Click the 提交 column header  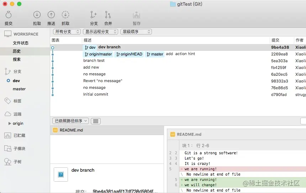click(275, 40)
